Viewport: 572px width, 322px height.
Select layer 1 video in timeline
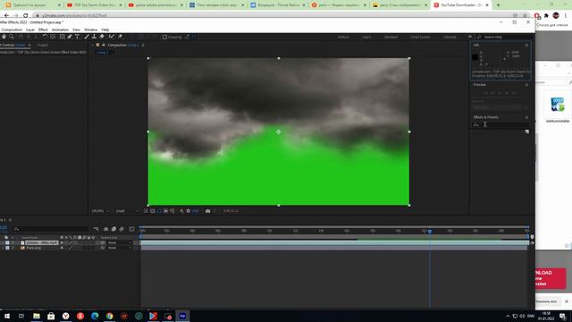42,242
